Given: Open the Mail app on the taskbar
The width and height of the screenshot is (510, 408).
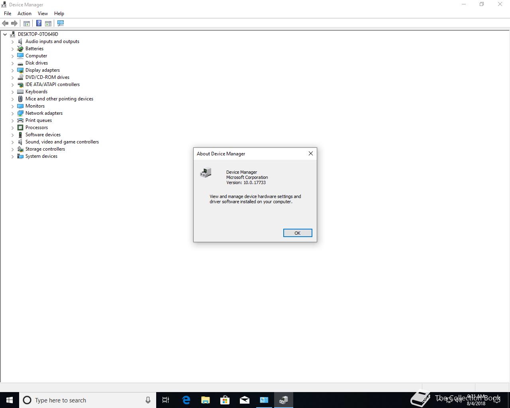Looking at the screenshot, I should tap(245, 400).
